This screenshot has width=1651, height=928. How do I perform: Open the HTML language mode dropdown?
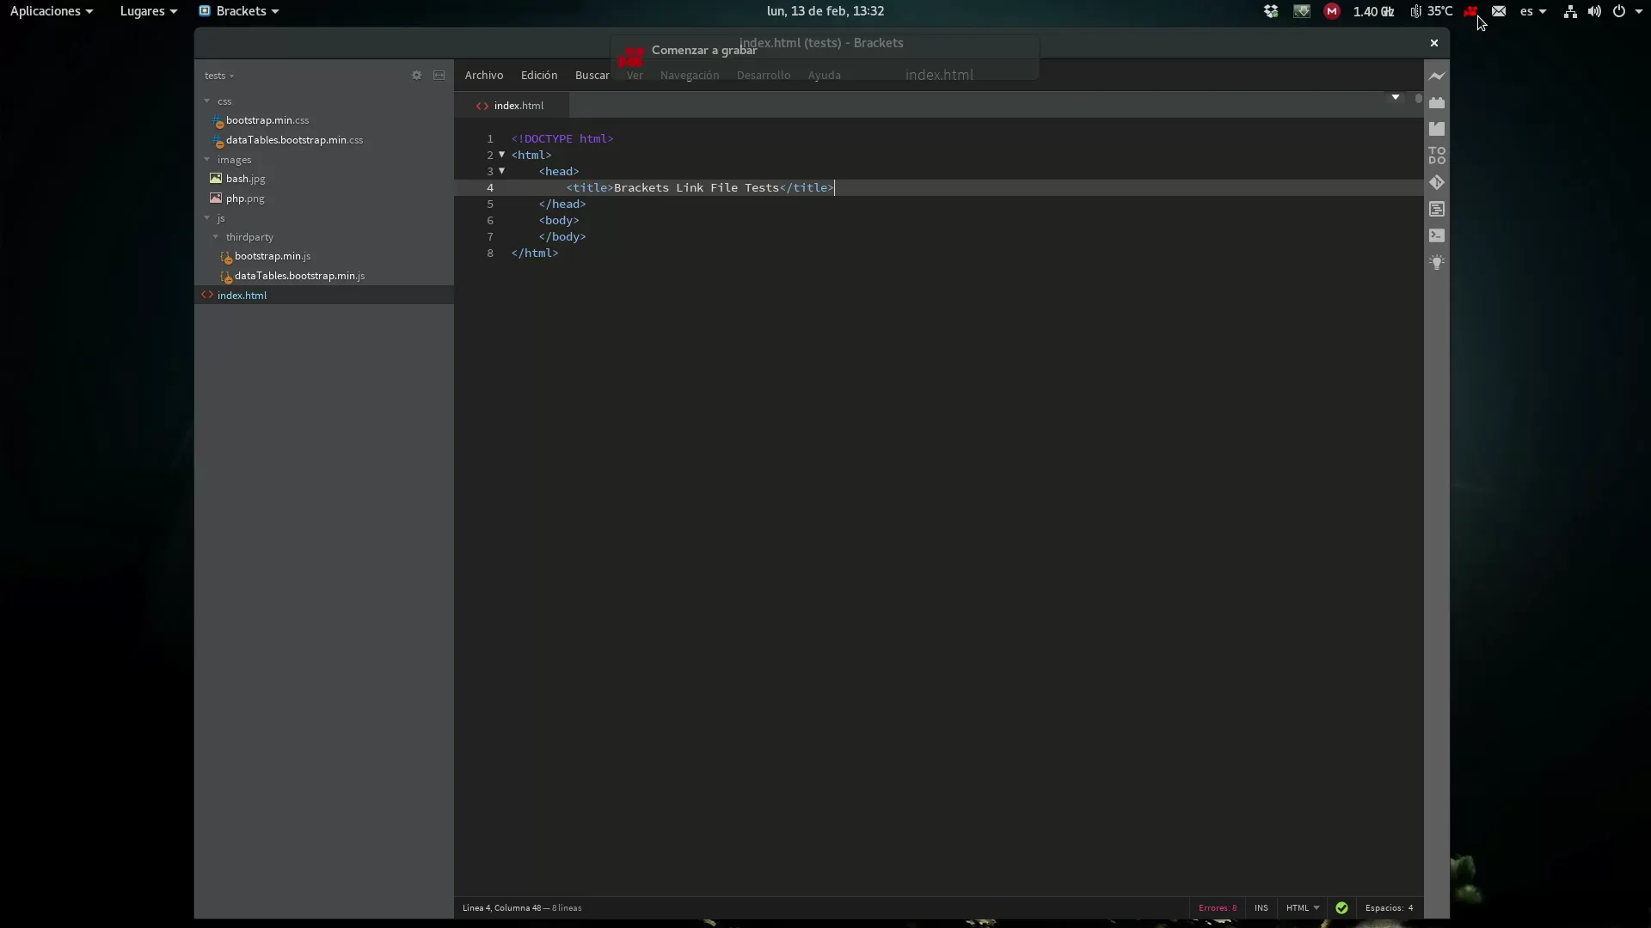tap(1302, 908)
